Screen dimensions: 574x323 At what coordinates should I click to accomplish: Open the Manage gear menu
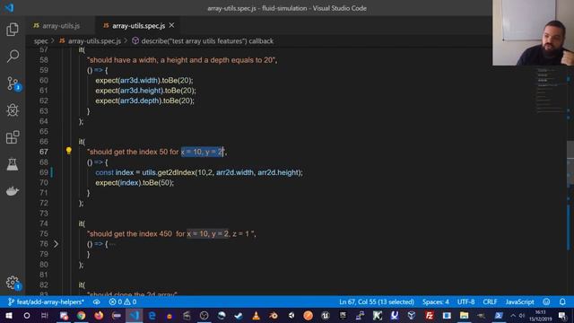click(13, 283)
